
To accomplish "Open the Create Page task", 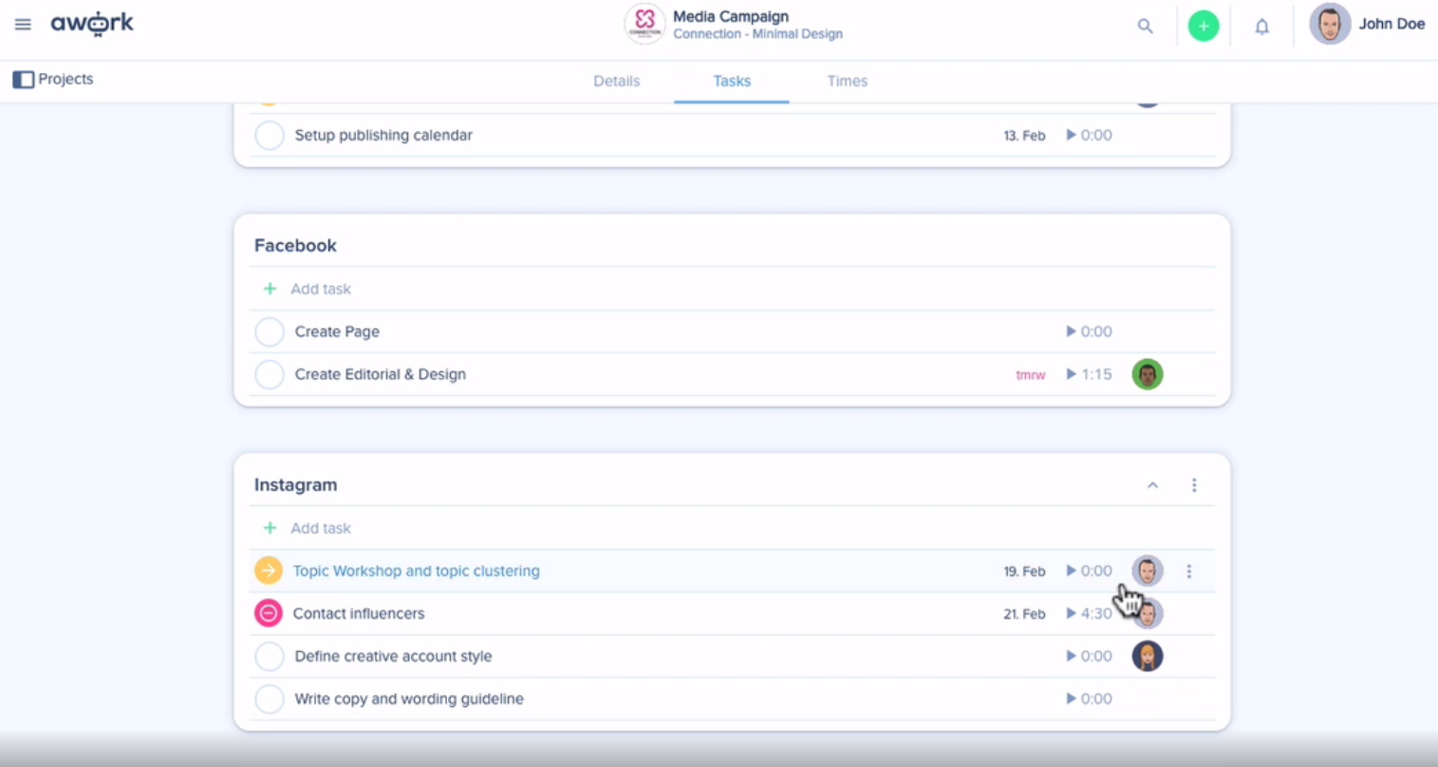I will pyautogui.click(x=337, y=331).
